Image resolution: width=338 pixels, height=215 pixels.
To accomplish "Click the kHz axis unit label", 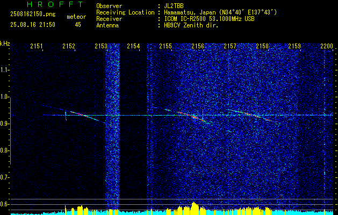I will (x=5, y=44).
